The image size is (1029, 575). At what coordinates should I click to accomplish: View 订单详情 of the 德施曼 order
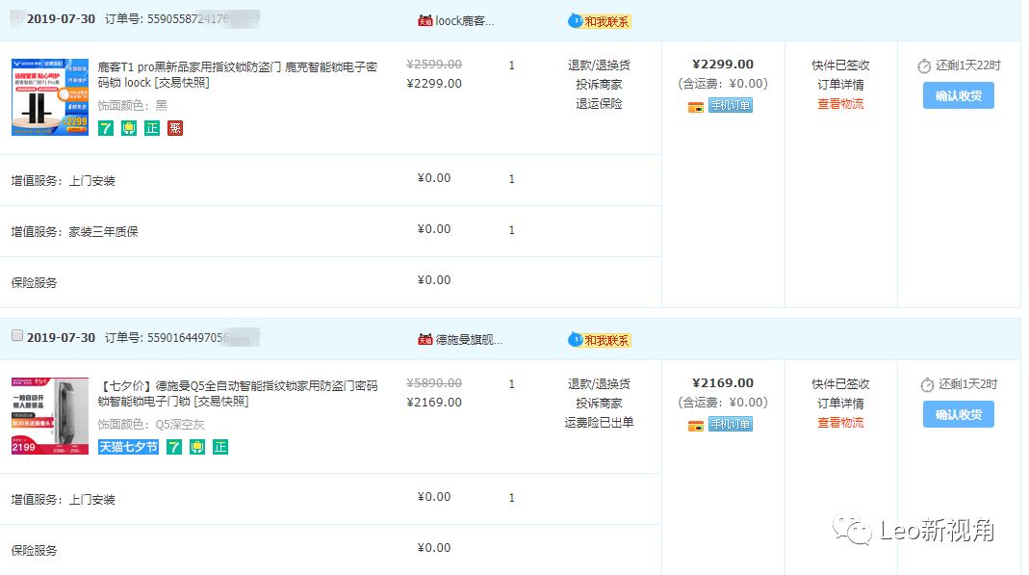tap(840, 404)
